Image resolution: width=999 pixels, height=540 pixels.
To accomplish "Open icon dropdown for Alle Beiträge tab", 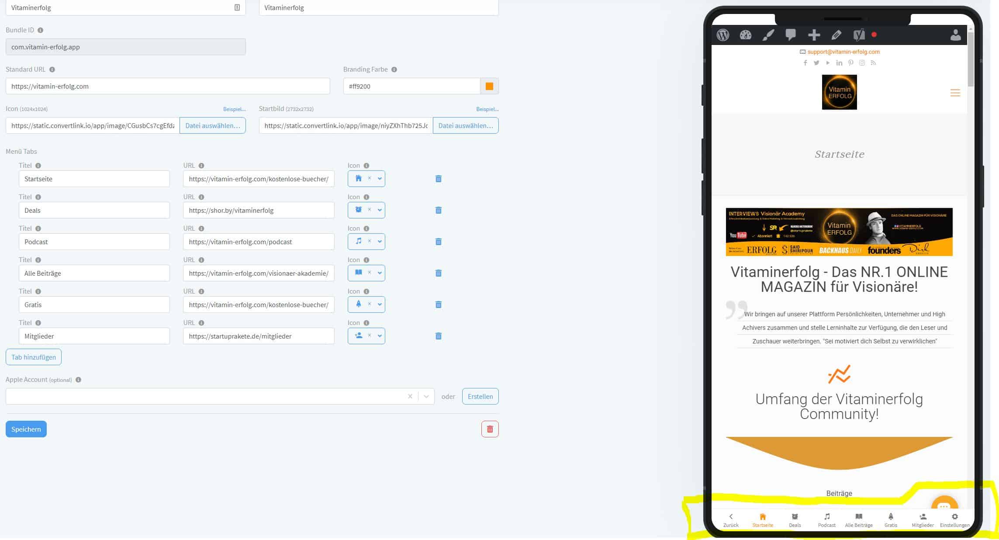I will [380, 273].
